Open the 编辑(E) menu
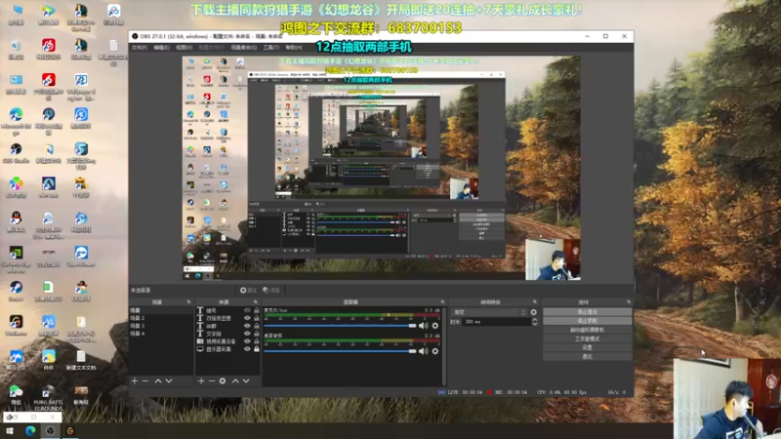 161,48
